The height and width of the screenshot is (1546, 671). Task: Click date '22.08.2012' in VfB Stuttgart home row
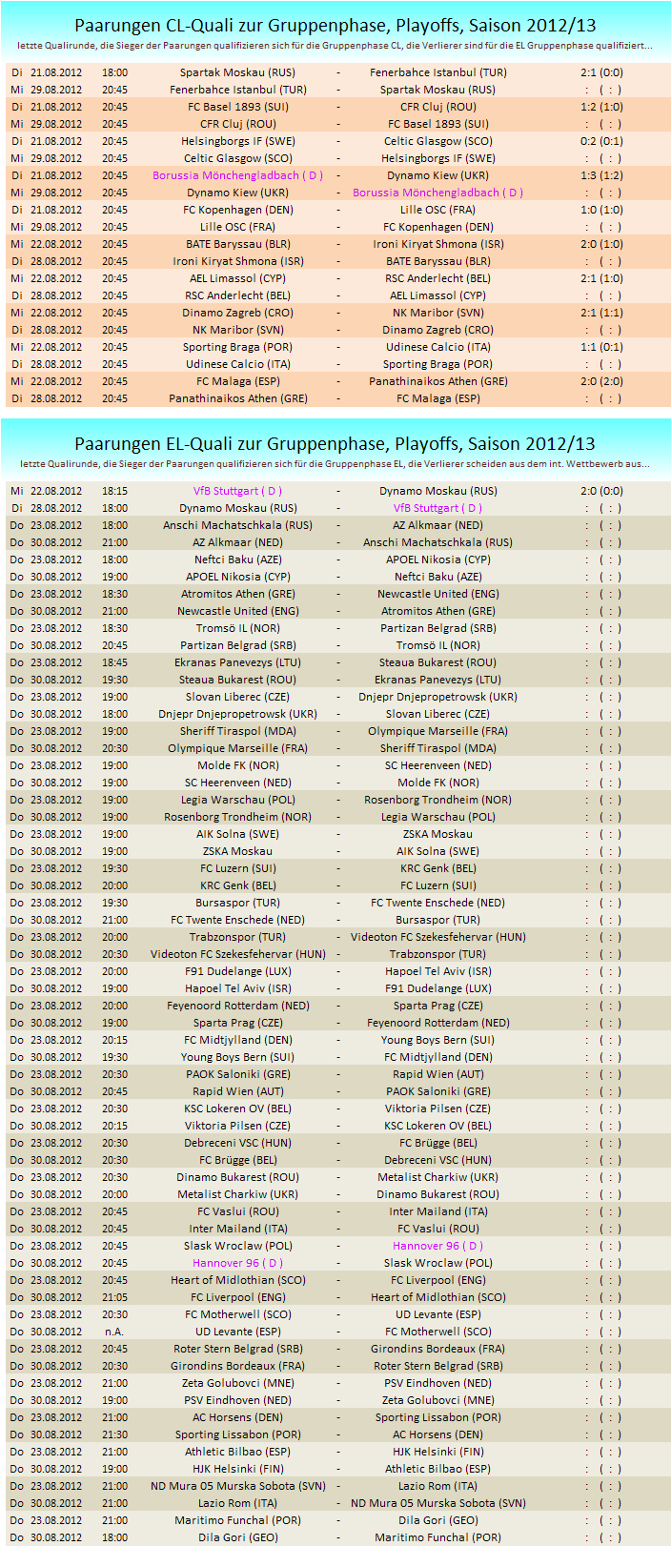pos(56,491)
